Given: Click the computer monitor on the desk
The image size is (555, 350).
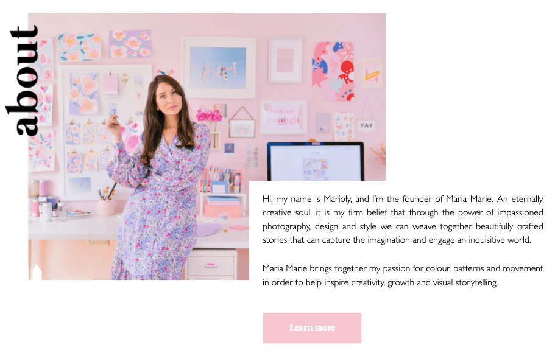Looking at the screenshot, I should (316, 161).
